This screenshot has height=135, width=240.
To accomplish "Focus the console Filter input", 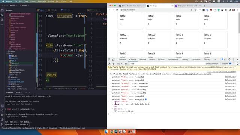I will coord(167,63).
